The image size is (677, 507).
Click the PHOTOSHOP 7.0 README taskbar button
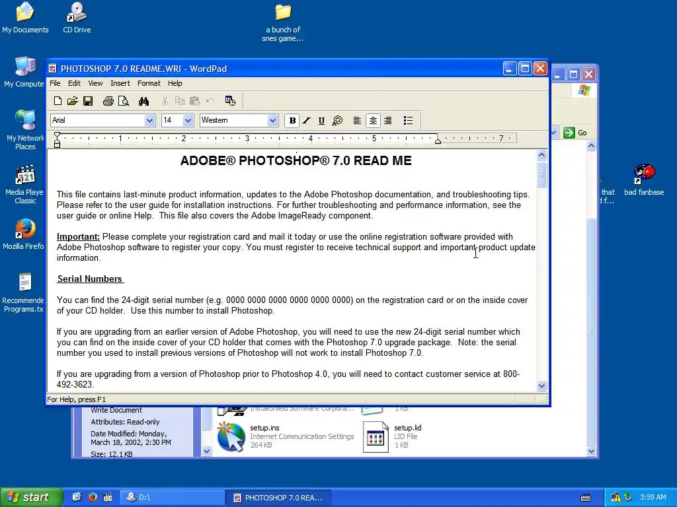point(278,498)
